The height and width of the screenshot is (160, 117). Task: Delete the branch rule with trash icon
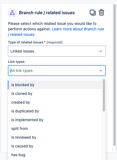click(x=101, y=13)
